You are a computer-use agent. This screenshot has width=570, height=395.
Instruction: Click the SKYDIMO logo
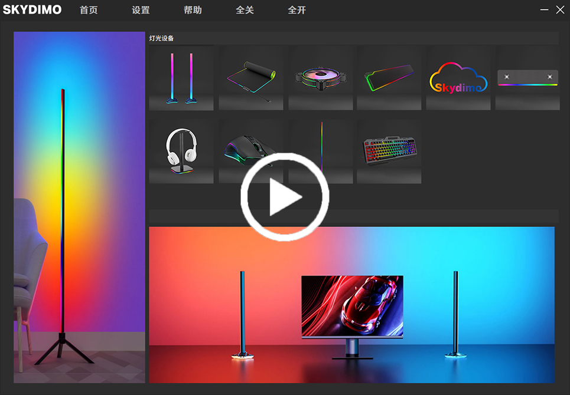point(32,10)
